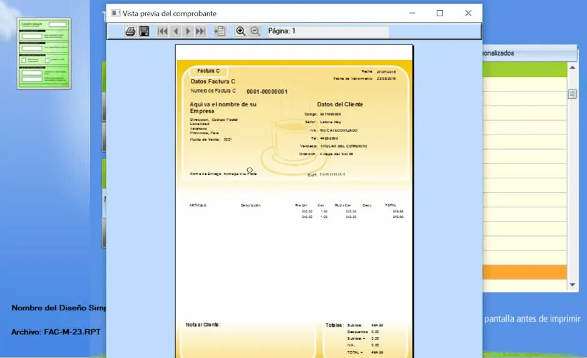The image size is (587, 358).
Task: Close the Vista previa del comprobante window
Action: point(468,13)
